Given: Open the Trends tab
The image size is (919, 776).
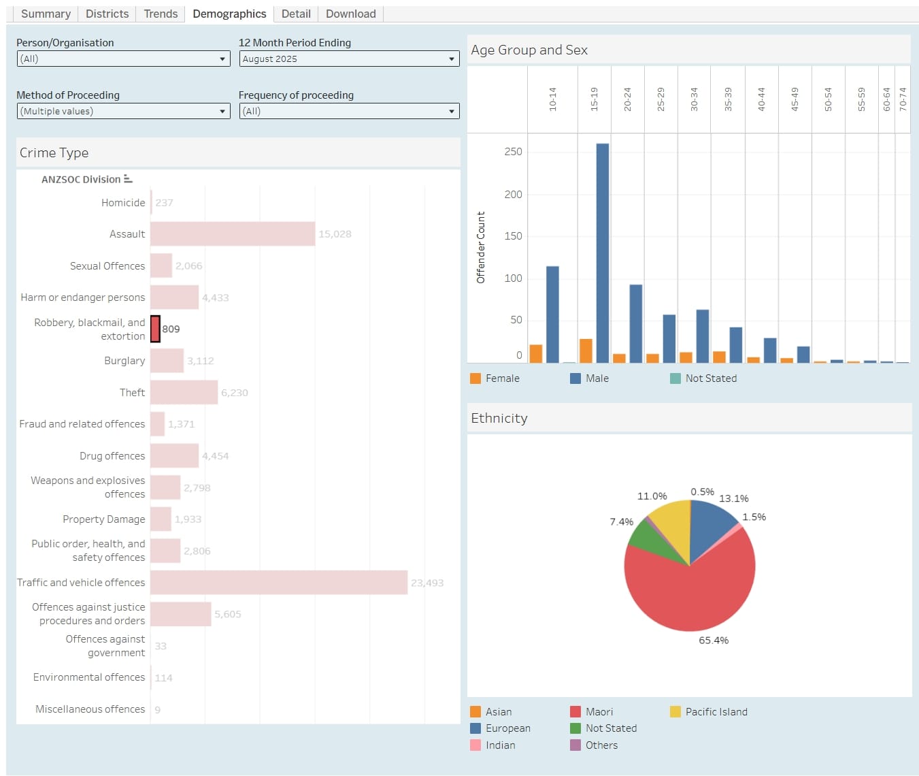Looking at the screenshot, I should [x=161, y=14].
